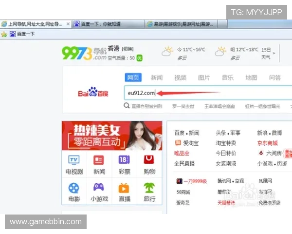292x234 pixels.
Task: Open the 百度 link
Action: pyautogui.click(x=179, y=133)
